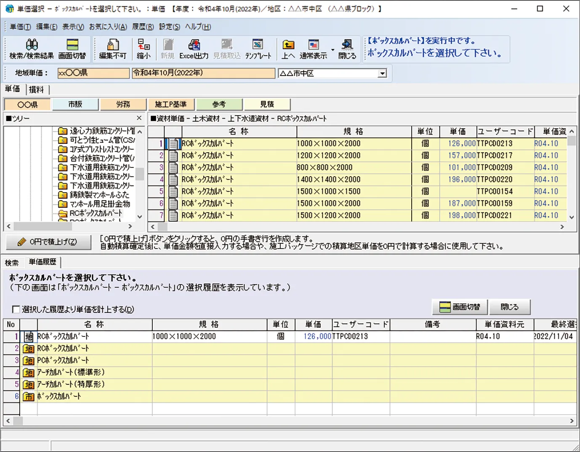Export using the Excel出力 icon
The height and width of the screenshot is (452, 580).
pyautogui.click(x=194, y=45)
